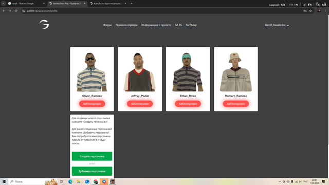329x185 pixels.
Task: Open the SA ES navigation link
Action: [x=178, y=25]
